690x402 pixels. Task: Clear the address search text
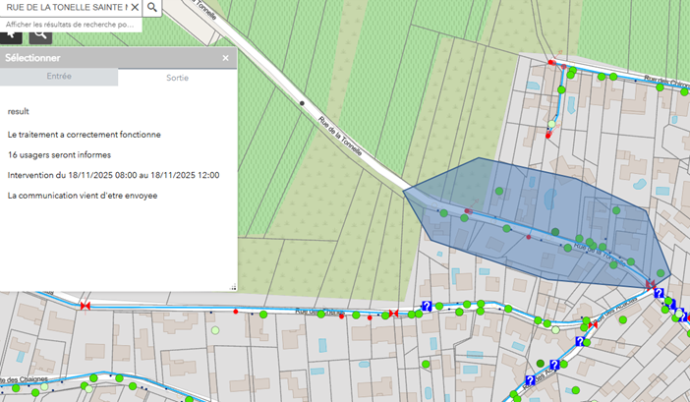[x=135, y=8]
